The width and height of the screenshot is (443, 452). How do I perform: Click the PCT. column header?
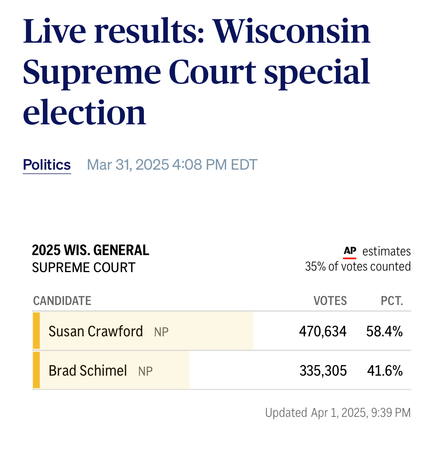pyautogui.click(x=392, y=301)
